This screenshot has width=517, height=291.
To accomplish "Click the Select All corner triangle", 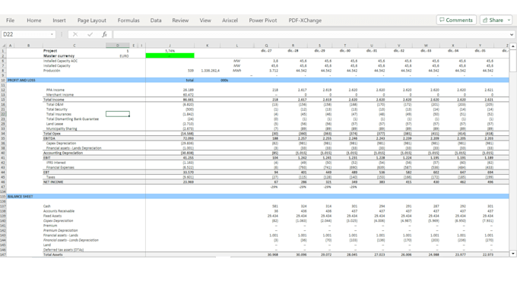I will 4,46.
